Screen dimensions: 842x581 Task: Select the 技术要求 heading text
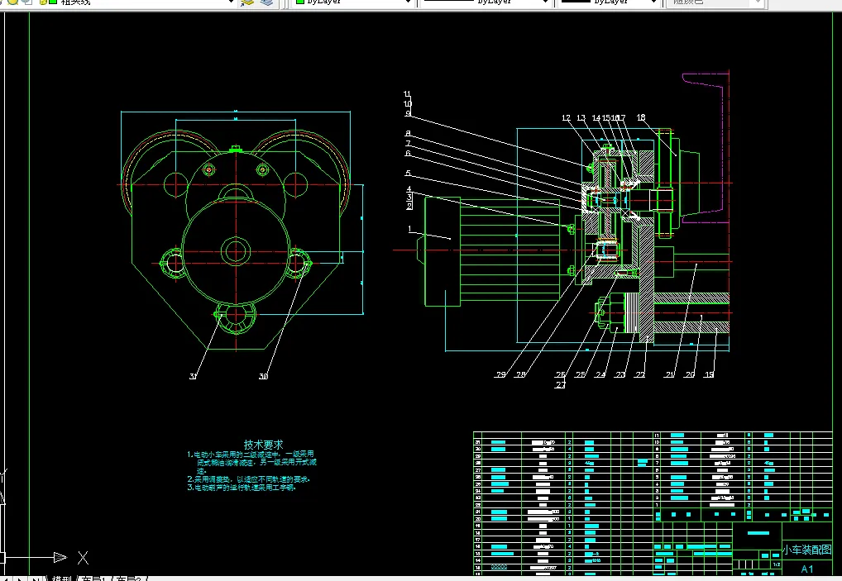(263, 445)
